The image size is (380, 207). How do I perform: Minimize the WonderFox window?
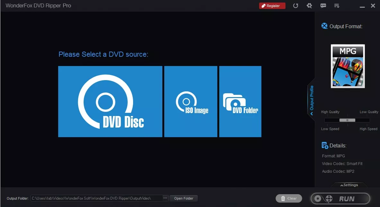point(362,5)
